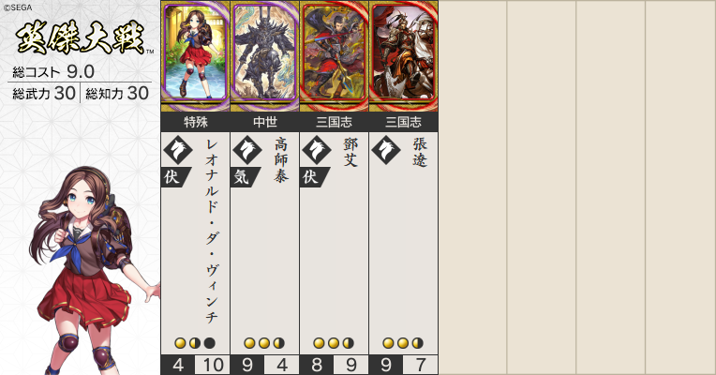This screenshot has width=716, height=375.
Task: Click the first empty deck slot
Action: (x=472, y=187)
